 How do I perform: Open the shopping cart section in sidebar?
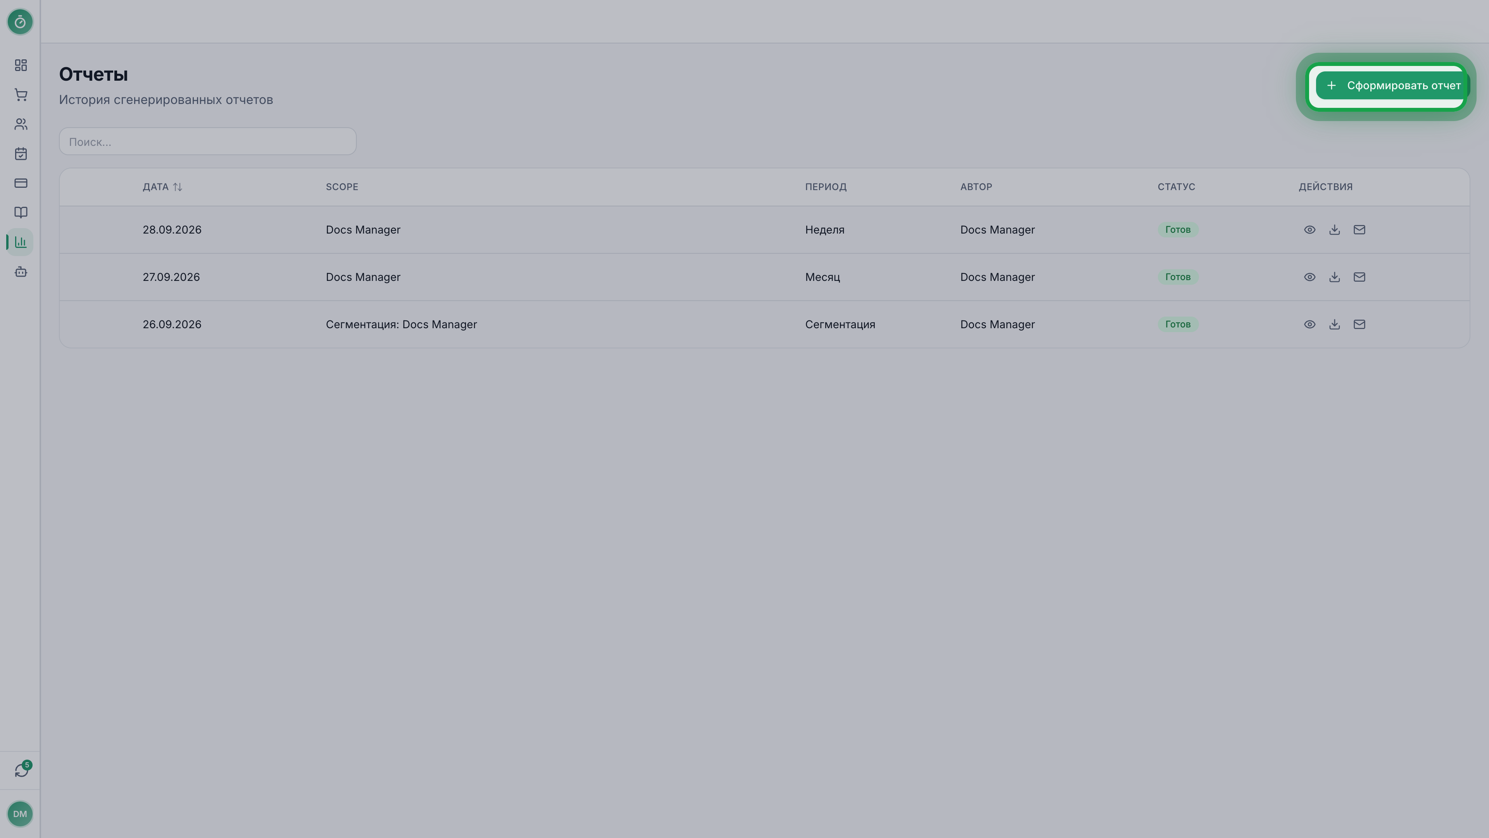(x=21, y=95)
